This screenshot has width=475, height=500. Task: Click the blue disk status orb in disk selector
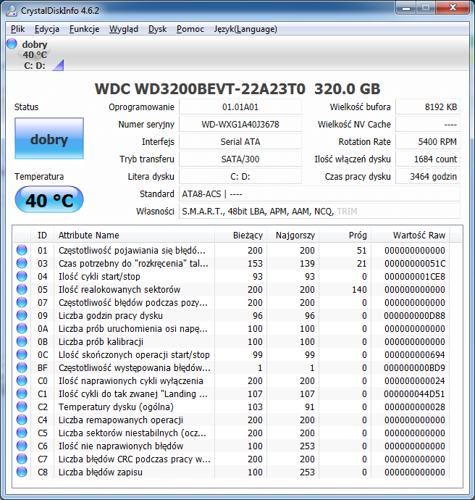click(12, 43)
